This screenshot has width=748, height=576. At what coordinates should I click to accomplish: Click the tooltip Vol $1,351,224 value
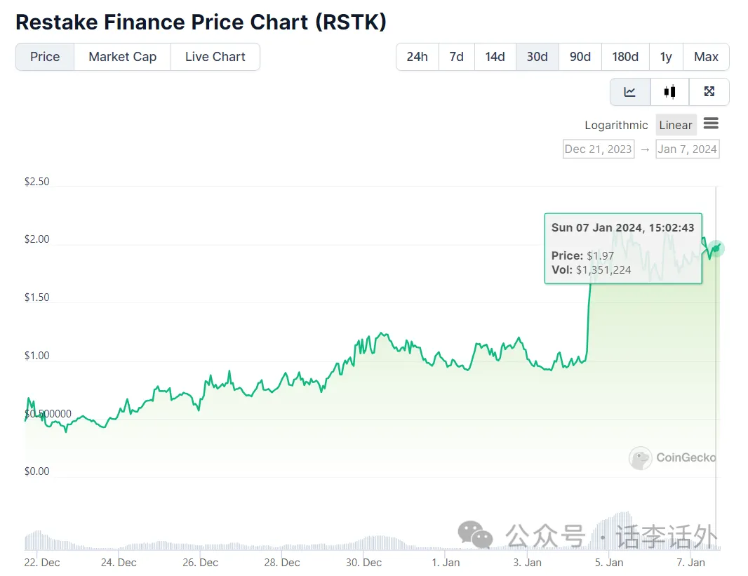click(x=603, y=270)
